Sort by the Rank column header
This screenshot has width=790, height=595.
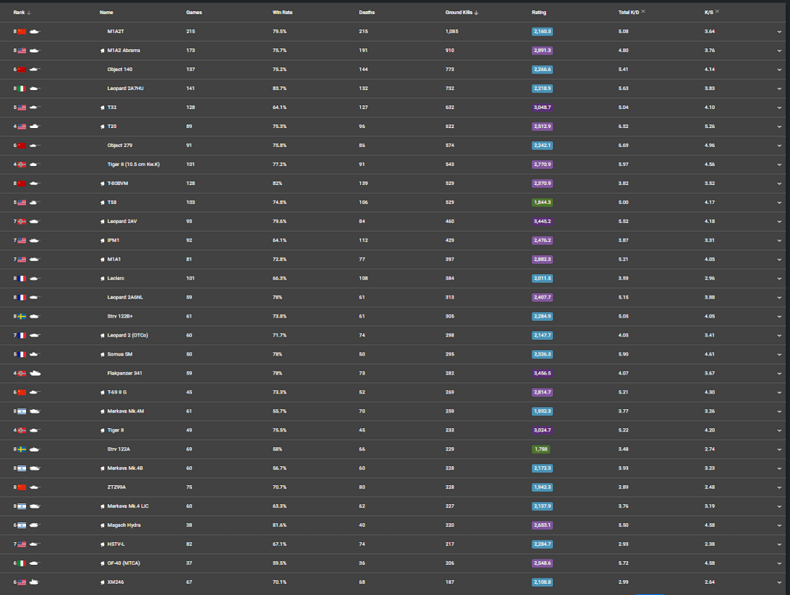[x=19, y=13]
